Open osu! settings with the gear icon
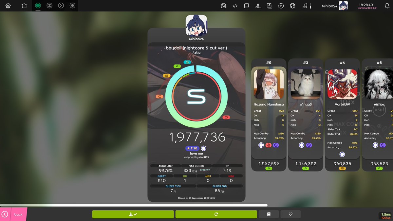 tap(8, 6)
